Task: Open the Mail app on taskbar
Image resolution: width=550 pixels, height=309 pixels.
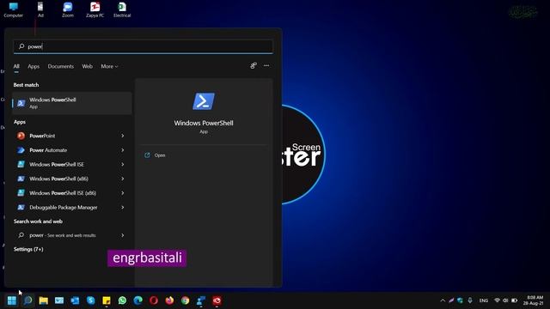Action: [59, 300]
